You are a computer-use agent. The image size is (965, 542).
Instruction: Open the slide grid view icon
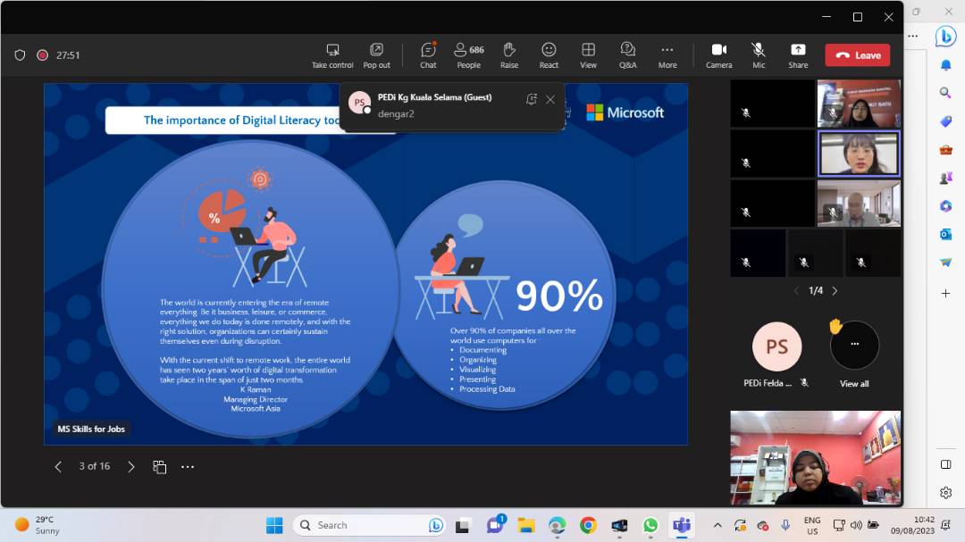click(159, 467)
